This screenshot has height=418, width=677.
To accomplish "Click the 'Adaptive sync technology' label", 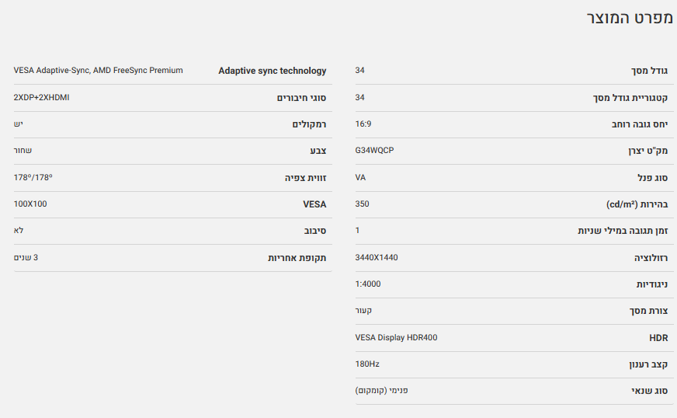I will [272, 71].
